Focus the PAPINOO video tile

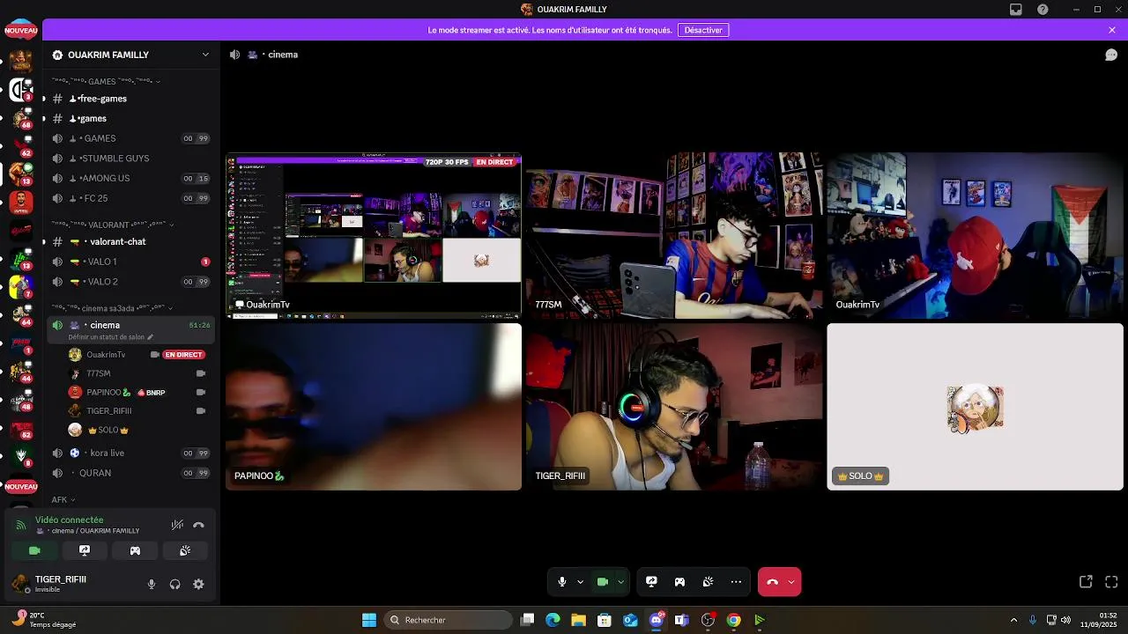(374, 407)
